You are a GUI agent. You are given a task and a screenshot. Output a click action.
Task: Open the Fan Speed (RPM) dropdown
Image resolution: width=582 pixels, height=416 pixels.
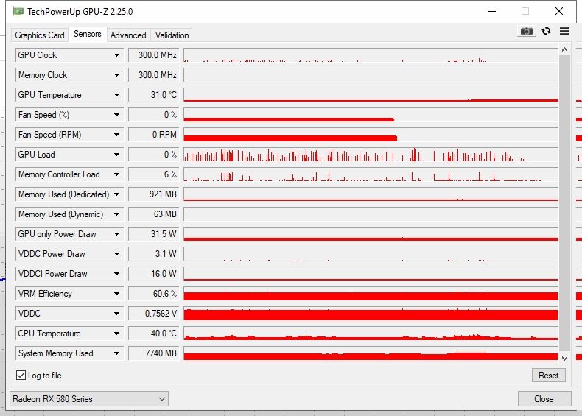click(116, 135)
